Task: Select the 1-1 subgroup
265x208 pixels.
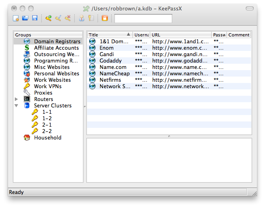Action: pyautogui.click(x=47, y=112)
